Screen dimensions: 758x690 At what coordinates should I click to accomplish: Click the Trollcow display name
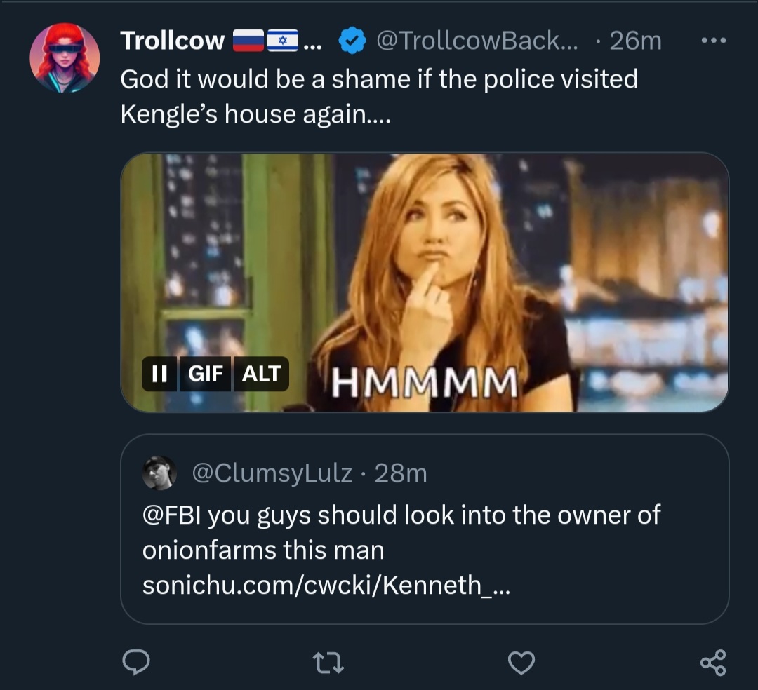pos(172,41)
